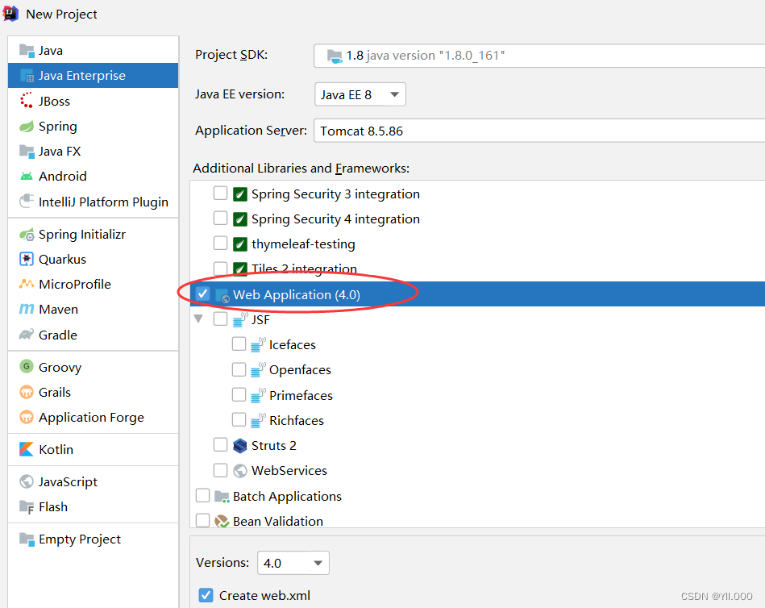The image size is (765, 608).
Task: Select Empty Project option
Action: 80,539
